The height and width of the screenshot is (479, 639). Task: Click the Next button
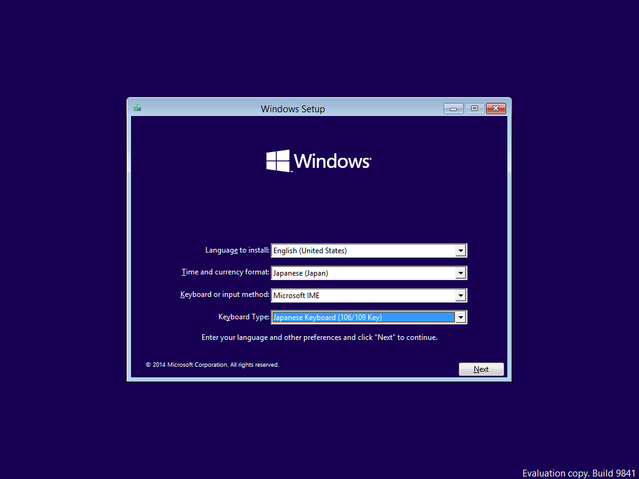coord(481,369)
